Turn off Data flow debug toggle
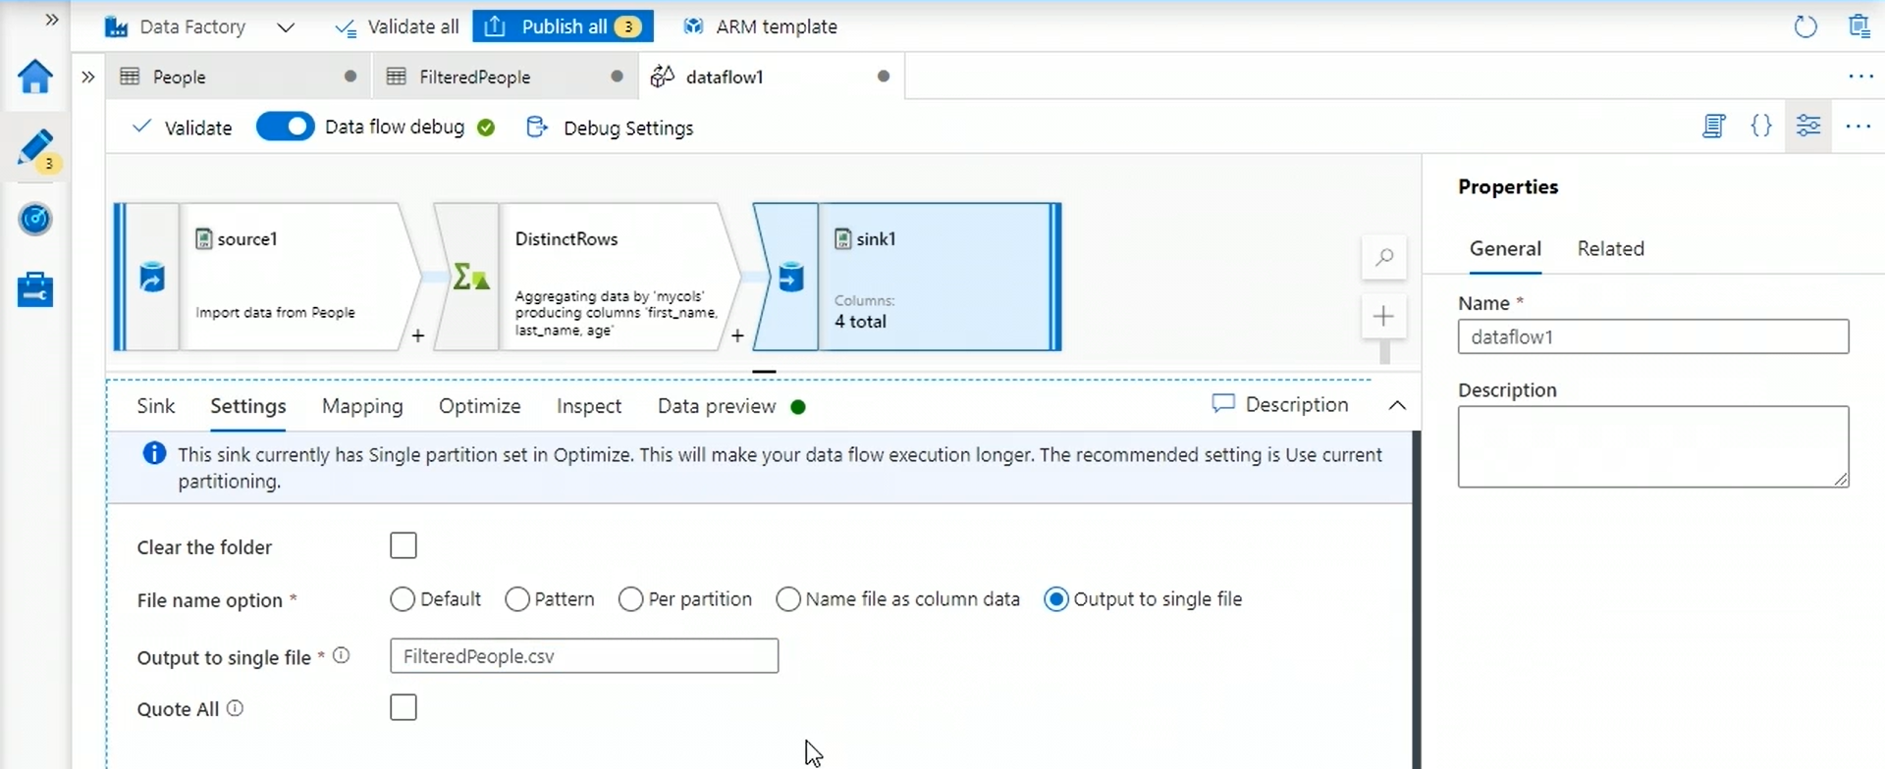This screenshot has width=1885, height=769. [285, 128]
